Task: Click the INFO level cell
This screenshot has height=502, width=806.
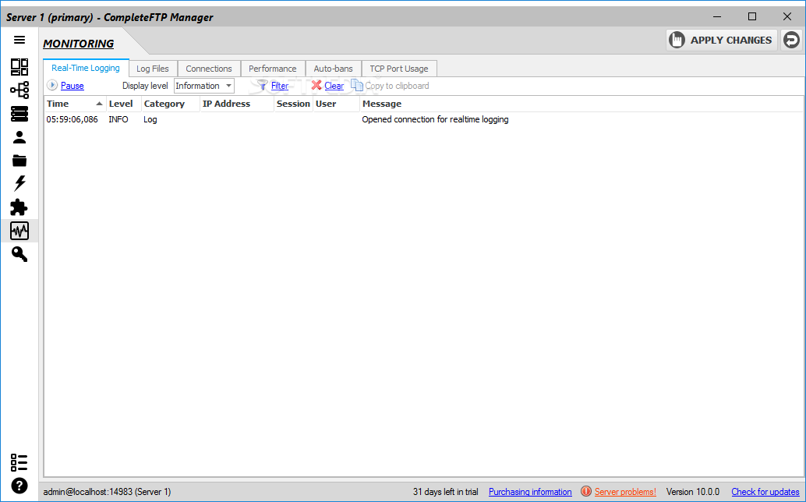Action: (118, 119)
